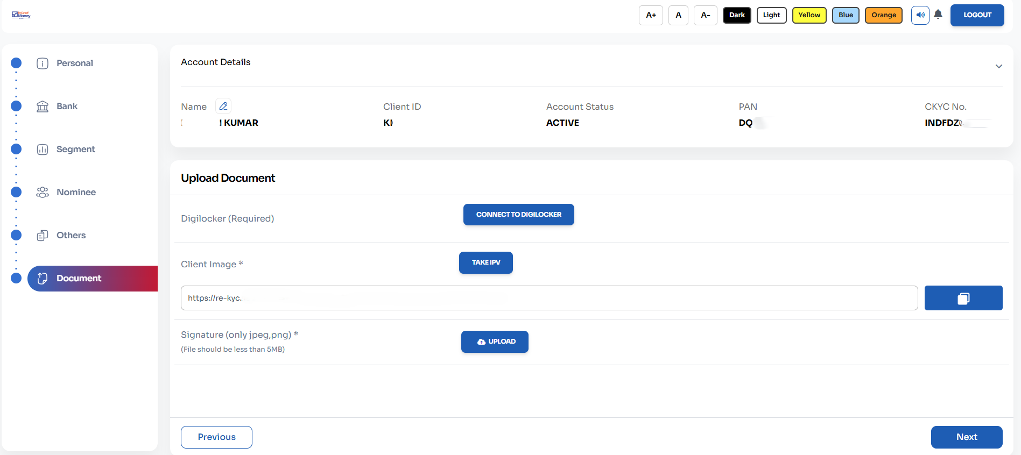Click the re-kyc URL input field
Screen dimensions: 1021x455
[x=550, y=298]
